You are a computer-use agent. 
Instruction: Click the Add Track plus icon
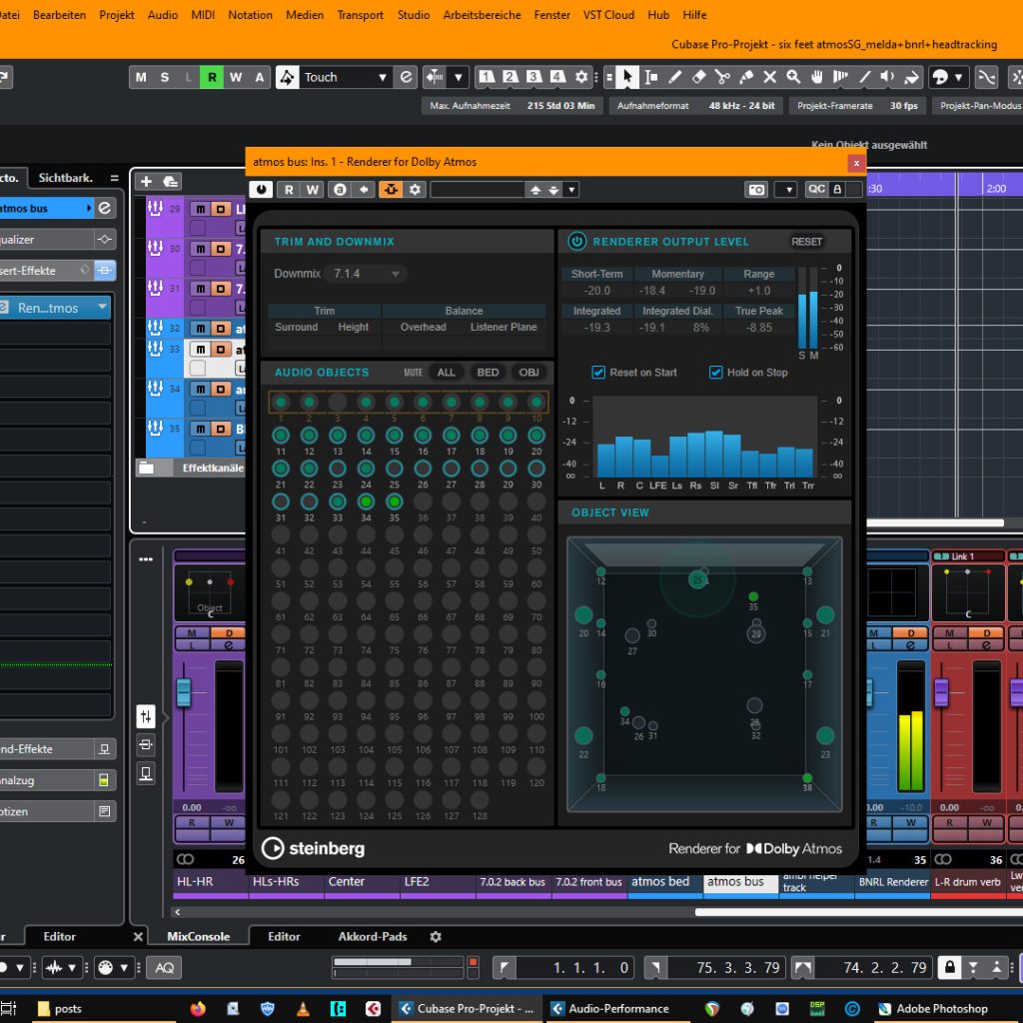coord(146,182)
